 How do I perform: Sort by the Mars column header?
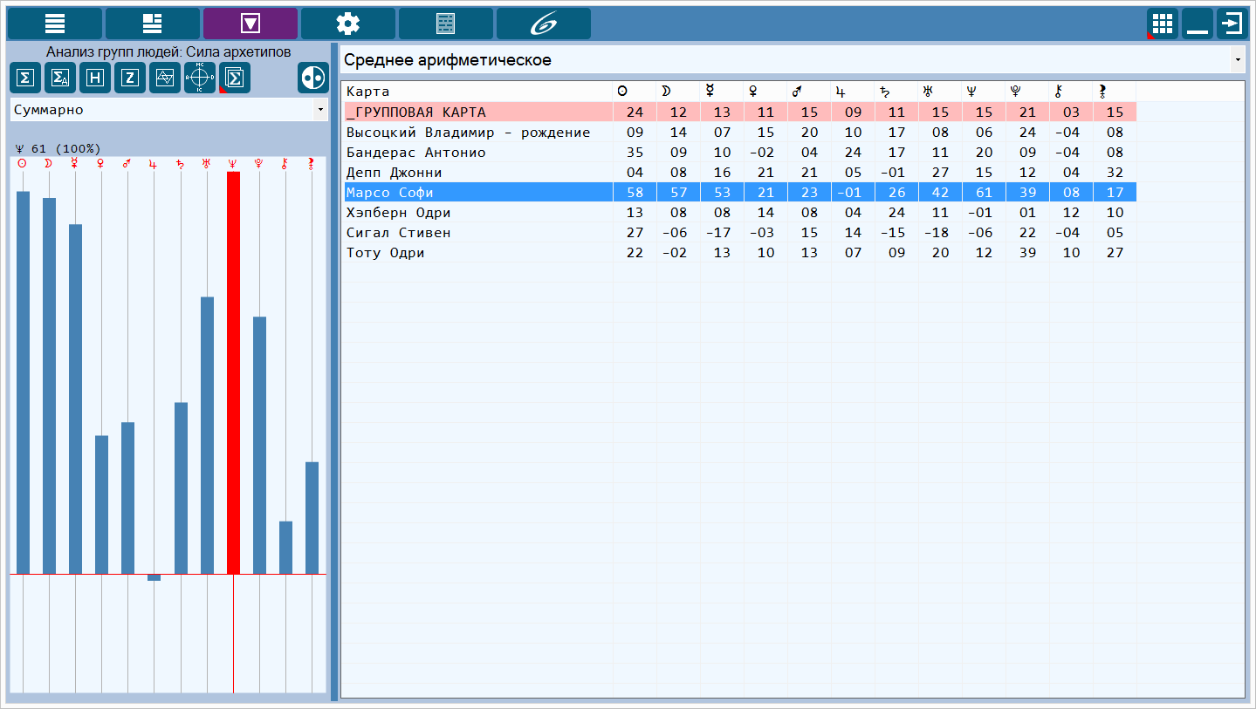808,91
